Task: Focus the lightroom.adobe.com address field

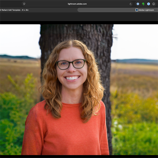Action: tap(77, 4)
